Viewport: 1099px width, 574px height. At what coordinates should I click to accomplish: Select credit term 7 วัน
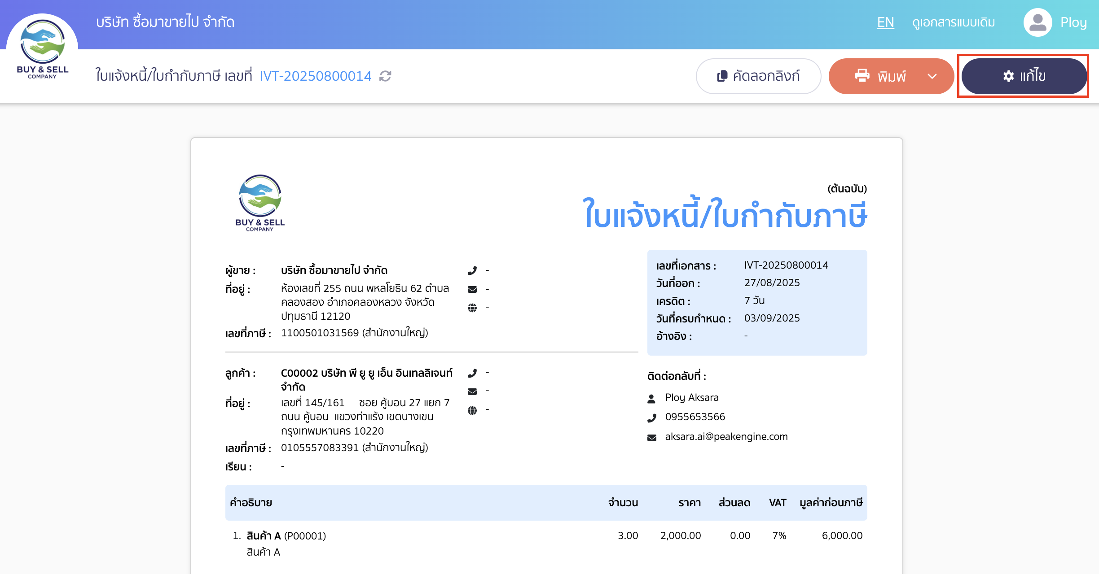pos(755,300)
